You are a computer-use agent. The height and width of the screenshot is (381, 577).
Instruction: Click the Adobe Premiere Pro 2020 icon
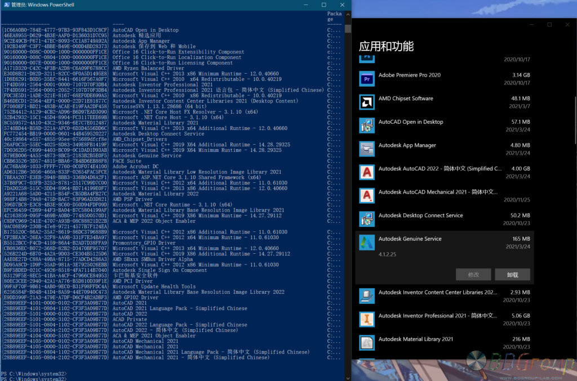pos(367,79)
